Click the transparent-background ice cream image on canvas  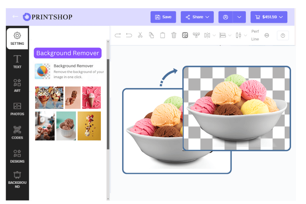(x=237, y=109)
